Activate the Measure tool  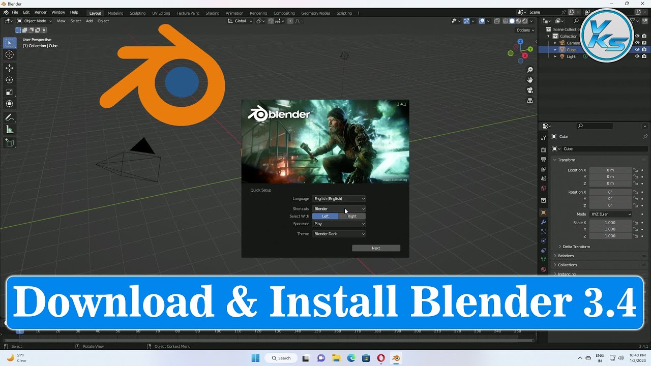pos(10,129)
